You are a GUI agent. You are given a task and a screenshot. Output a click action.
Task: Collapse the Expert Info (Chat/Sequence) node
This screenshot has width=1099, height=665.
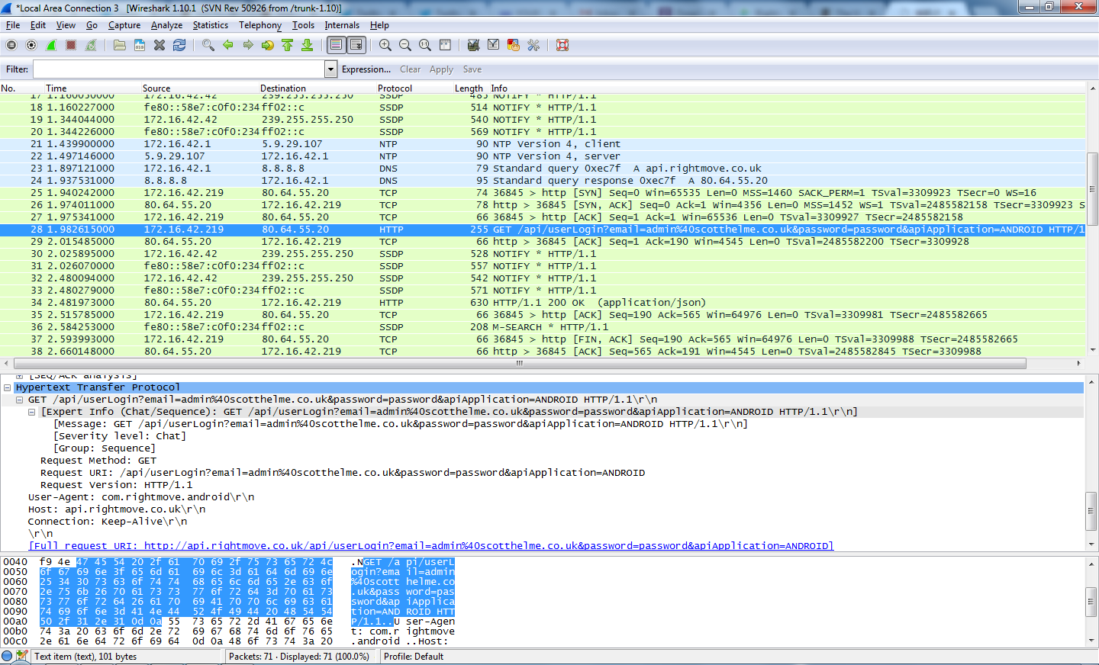(31, 412)
